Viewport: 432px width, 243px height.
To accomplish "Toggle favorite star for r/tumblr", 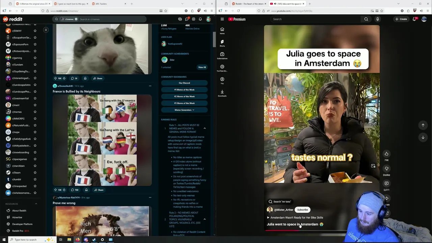I will [x=35, y=179].
